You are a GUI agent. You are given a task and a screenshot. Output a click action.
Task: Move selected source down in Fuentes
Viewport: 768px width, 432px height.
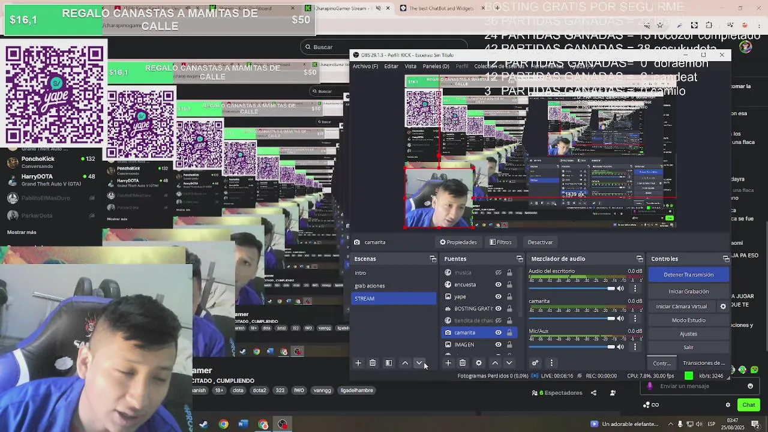(509, 363)
